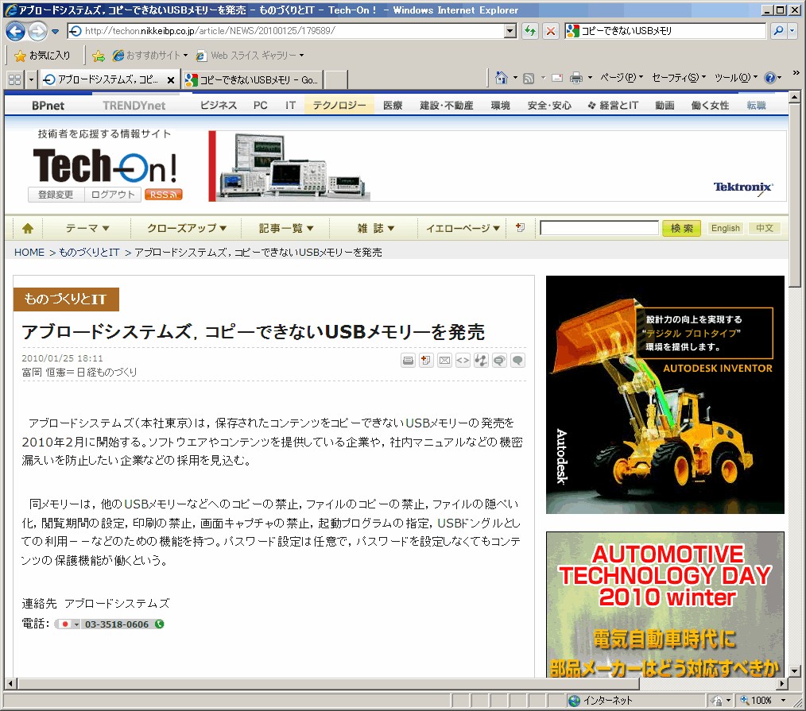Open the search provider dropdown arrow
Viewport: 806px width, 711px height.
[x=792, y=31]
